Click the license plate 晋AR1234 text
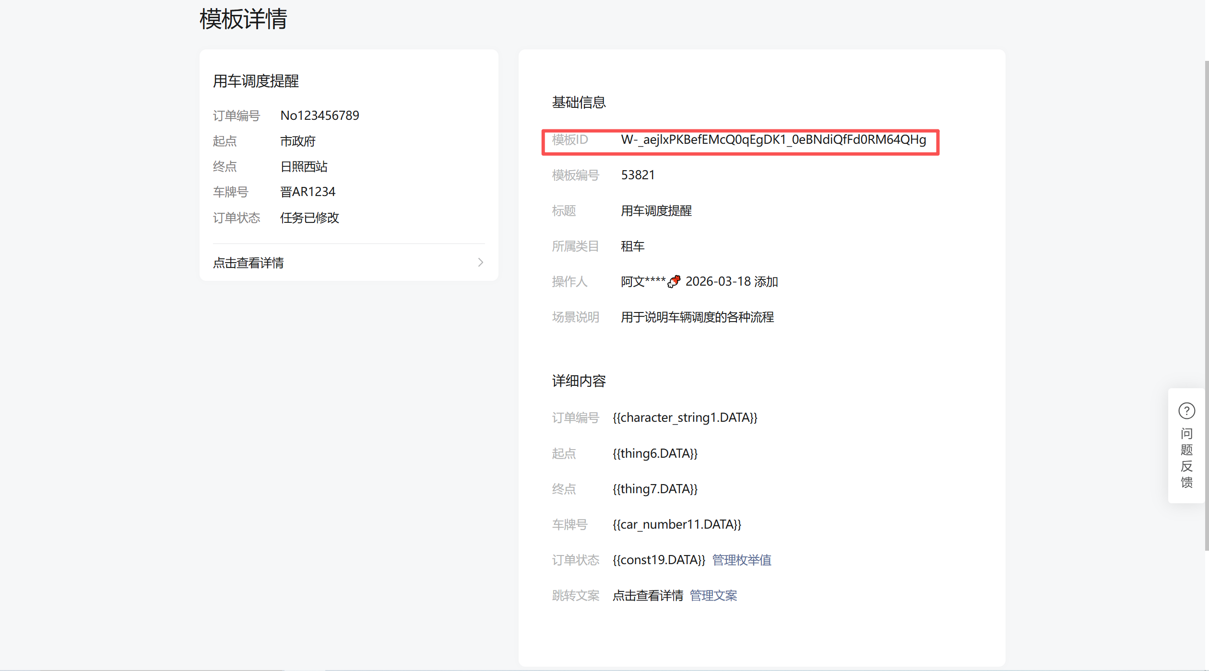 pyautogui.click(x=308, y=192)
